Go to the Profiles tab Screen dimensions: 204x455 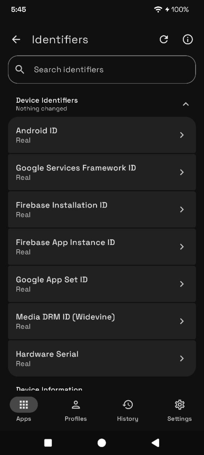76,409
